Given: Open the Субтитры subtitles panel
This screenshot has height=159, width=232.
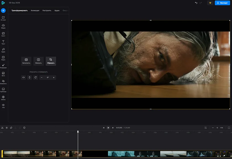Looking at the screenshot, I should click(x=3, y=90).
